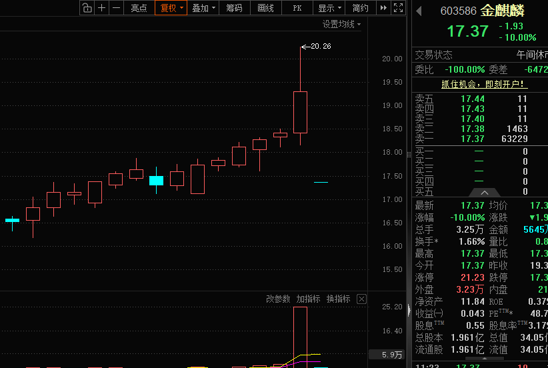This screenshot has height=368, width=548.
Task: Click the double-arrow more tools icon
Action: pos(383,8)
